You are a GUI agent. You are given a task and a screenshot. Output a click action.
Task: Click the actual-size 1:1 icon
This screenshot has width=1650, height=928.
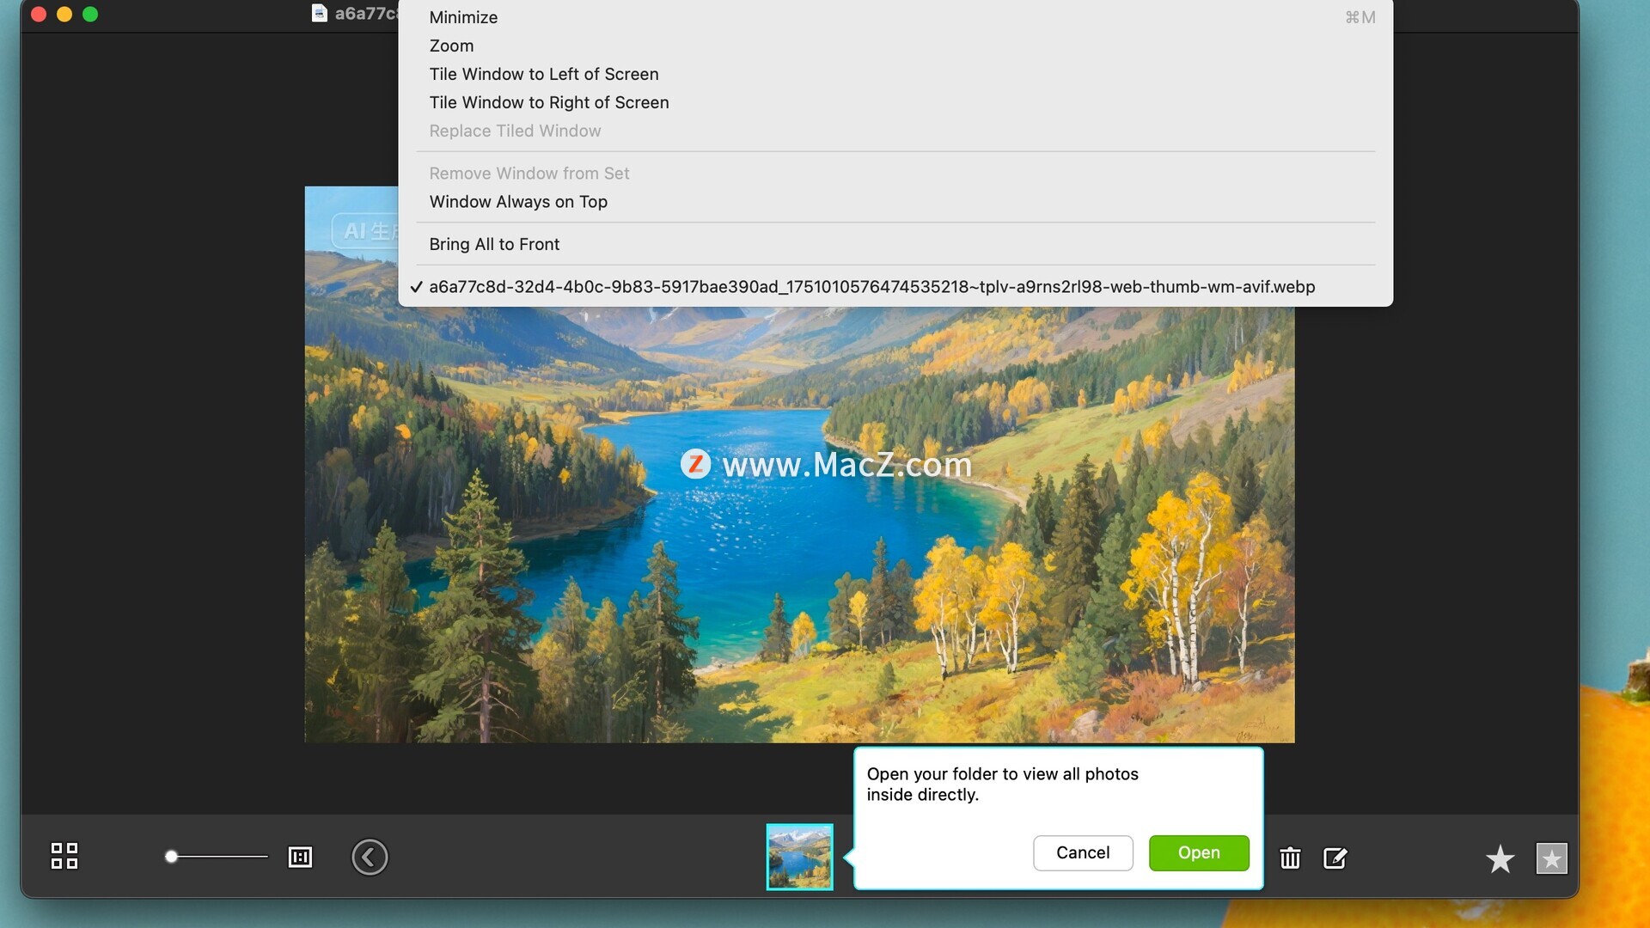tap(300, 857)
